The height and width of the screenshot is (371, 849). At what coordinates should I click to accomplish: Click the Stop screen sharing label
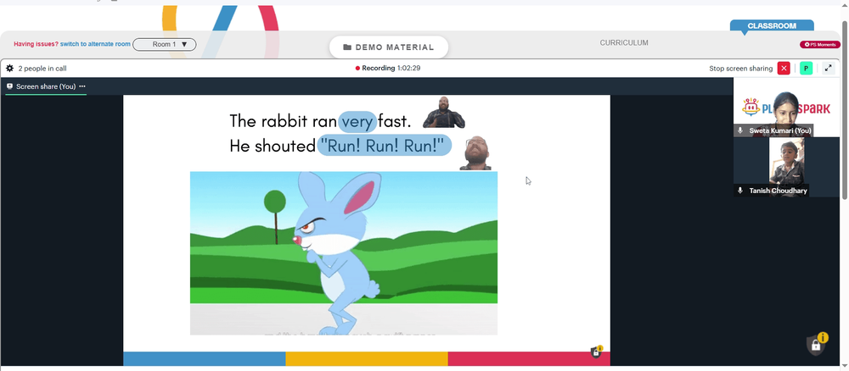[x=740, y=69]
